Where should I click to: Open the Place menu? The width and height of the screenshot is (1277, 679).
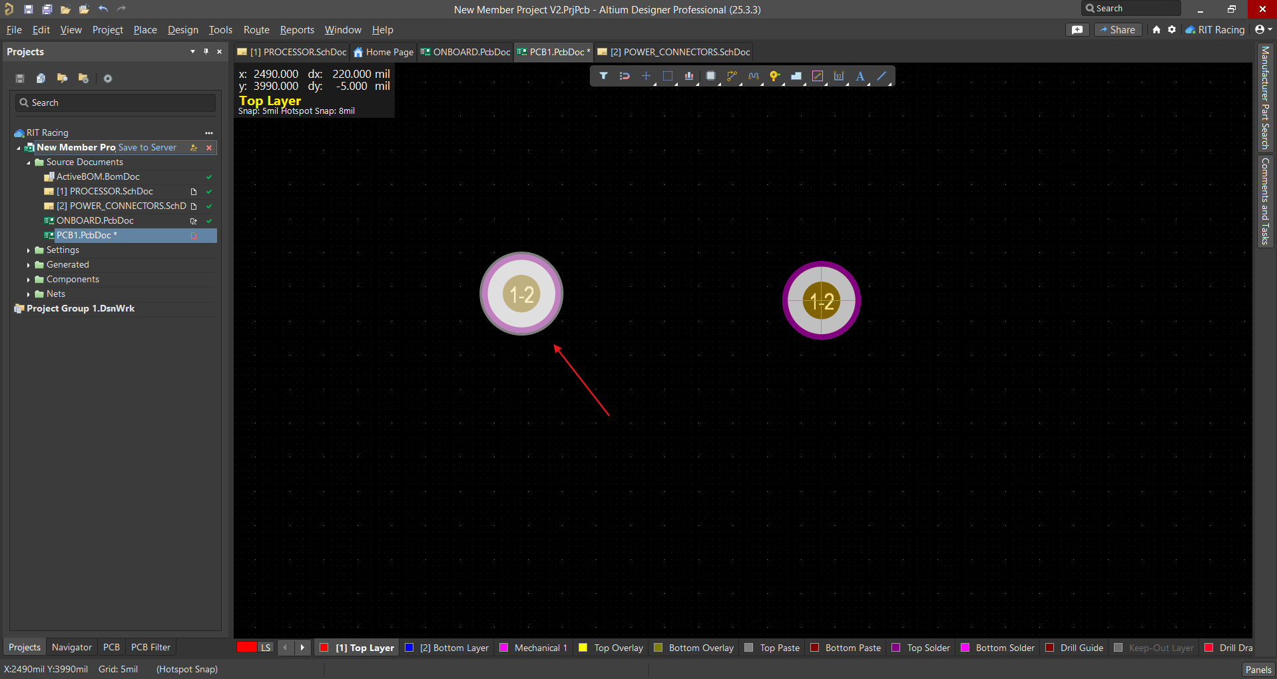pos(145,29)
